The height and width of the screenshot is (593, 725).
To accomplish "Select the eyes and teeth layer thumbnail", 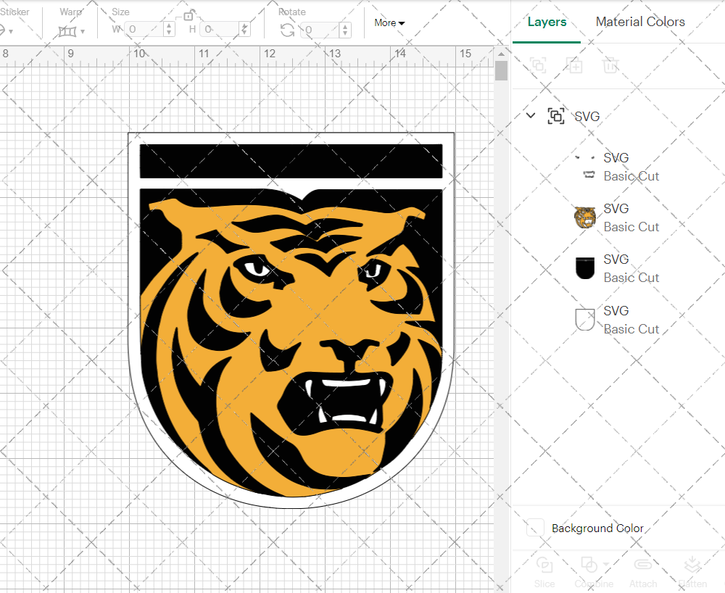I will point(585,167).
